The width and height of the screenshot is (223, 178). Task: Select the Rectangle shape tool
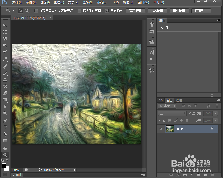coord(5,141)
